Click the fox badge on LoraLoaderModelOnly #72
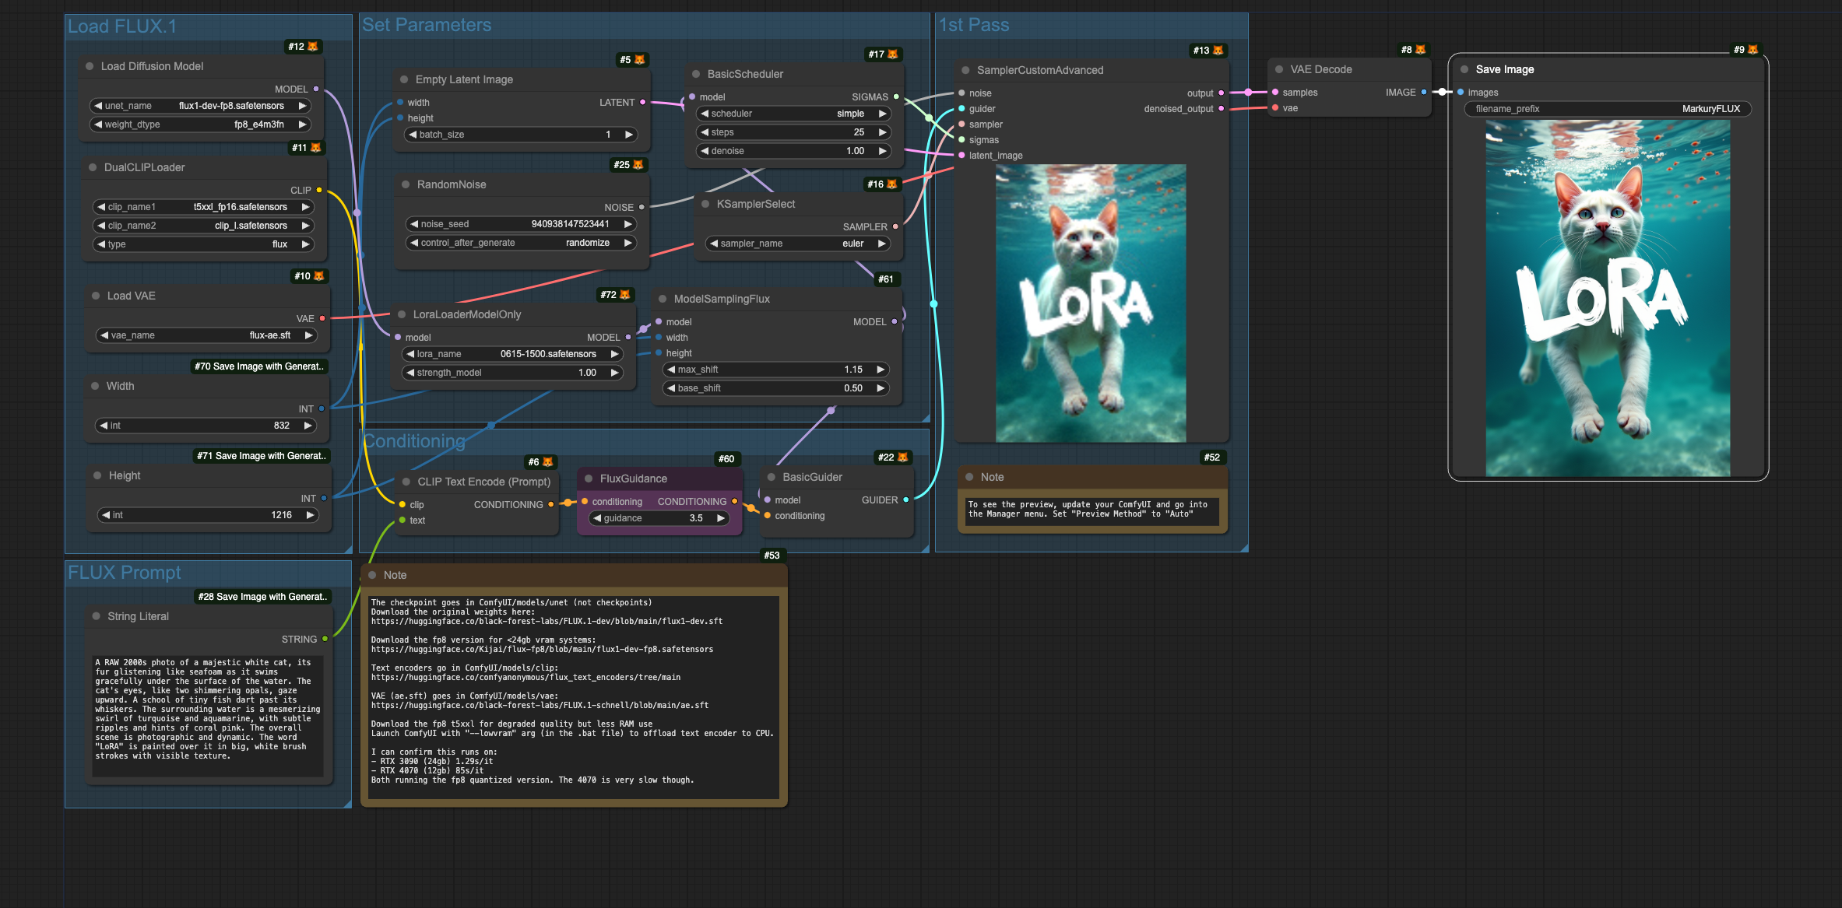 click(x=624, y=295)
